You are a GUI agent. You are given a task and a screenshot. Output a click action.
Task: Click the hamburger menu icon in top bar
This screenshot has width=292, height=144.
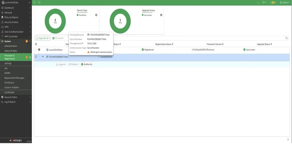click(x=35, y=3)
